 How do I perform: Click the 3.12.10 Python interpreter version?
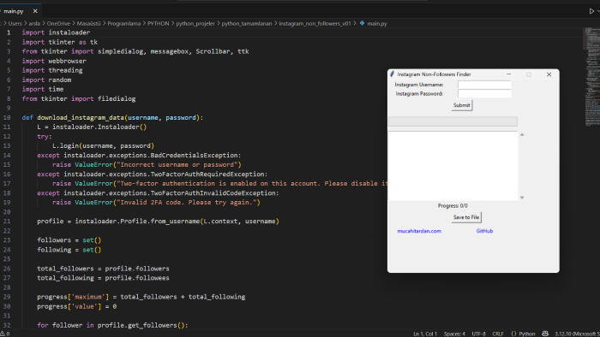[577, 334]
